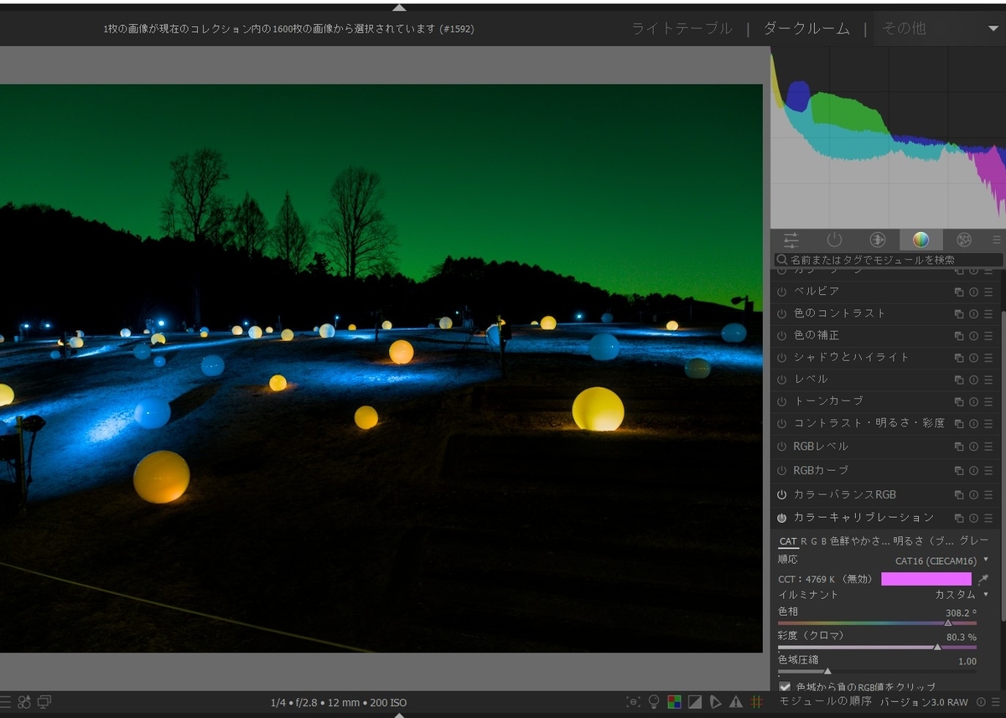Select the CAT tab in color calibration
Screen dimensions: 1006x718
click(788, 541)
